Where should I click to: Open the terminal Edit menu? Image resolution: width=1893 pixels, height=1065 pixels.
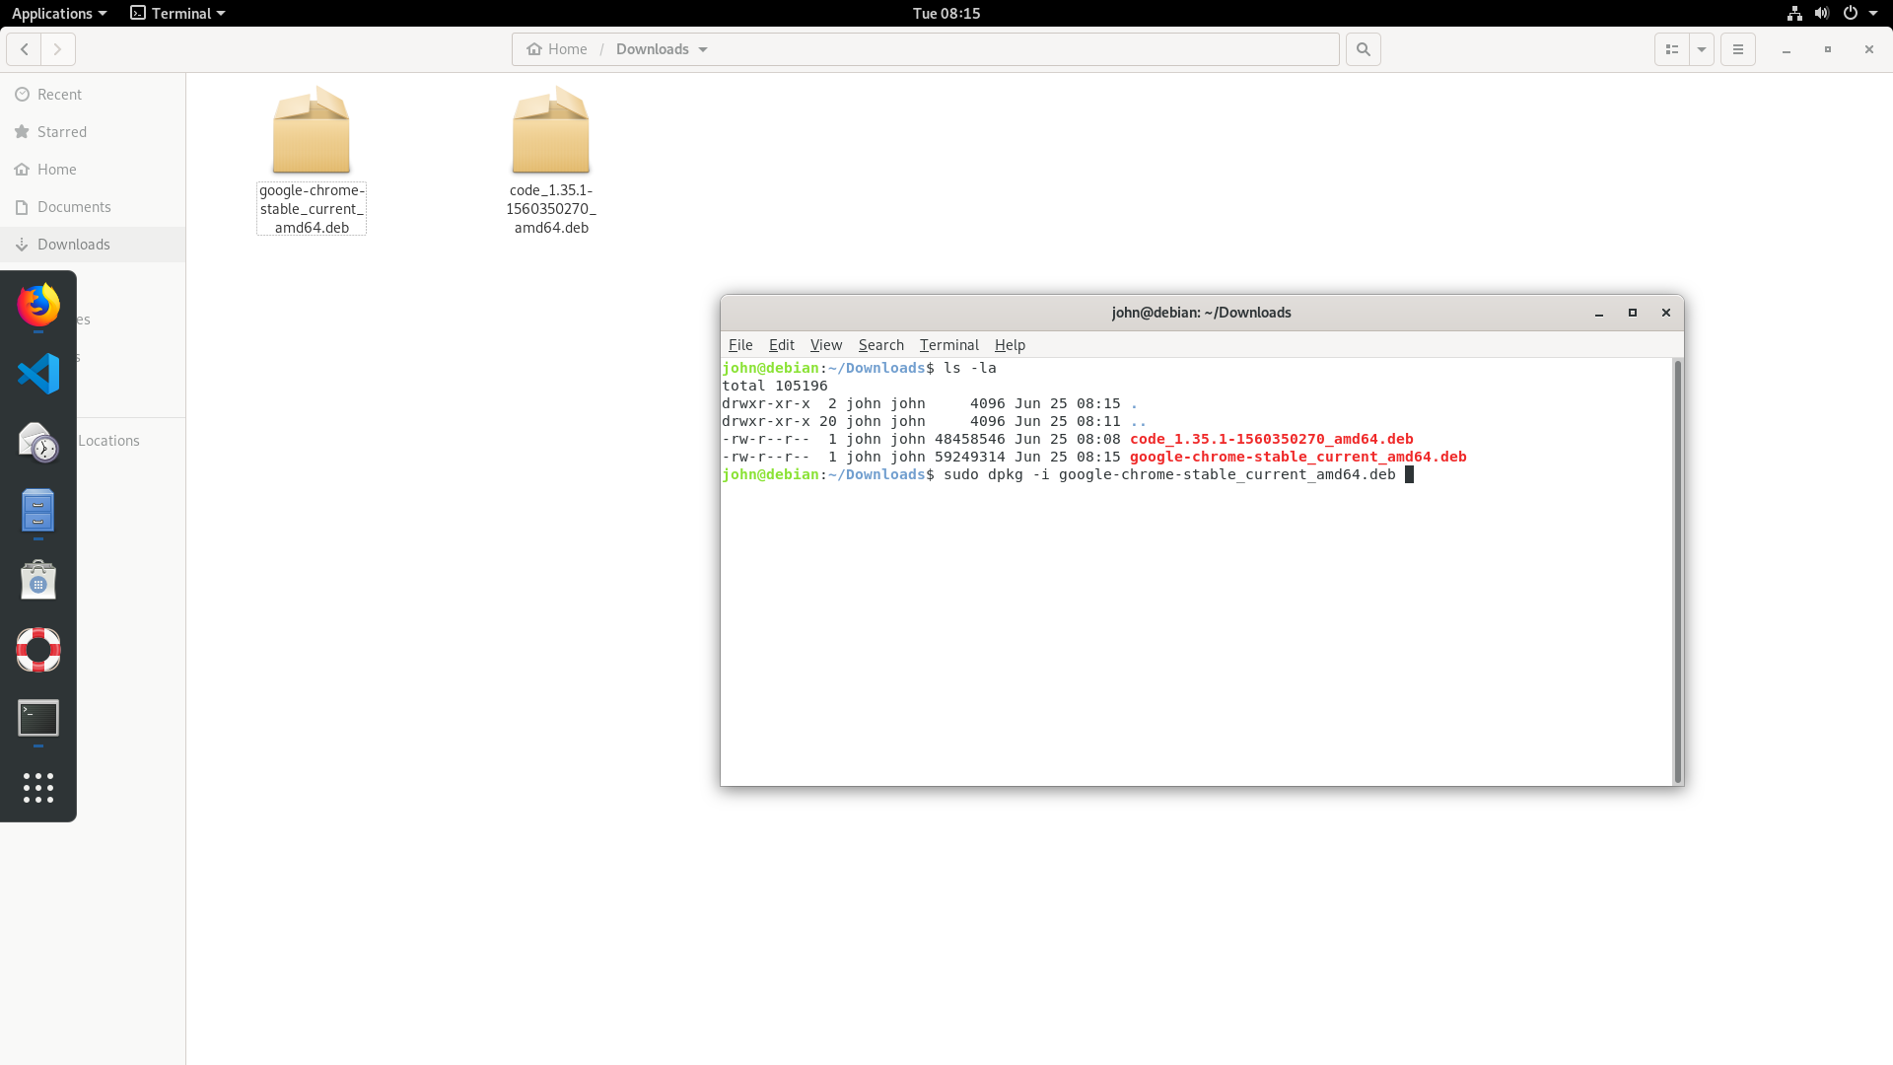tap(782, 345)
